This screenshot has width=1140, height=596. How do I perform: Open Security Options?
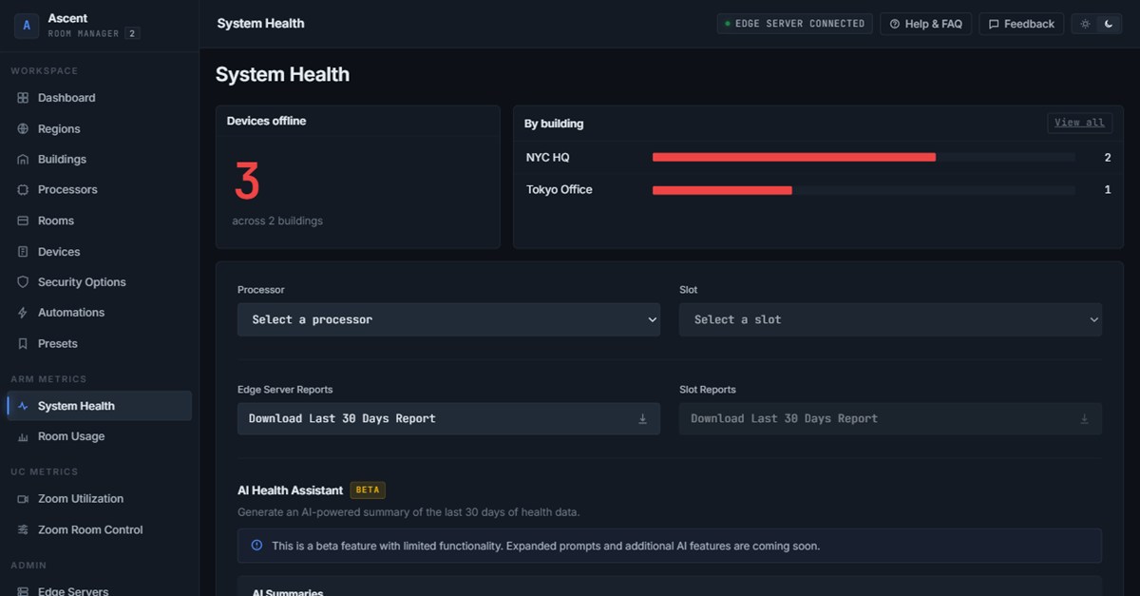tap(99, 282)
